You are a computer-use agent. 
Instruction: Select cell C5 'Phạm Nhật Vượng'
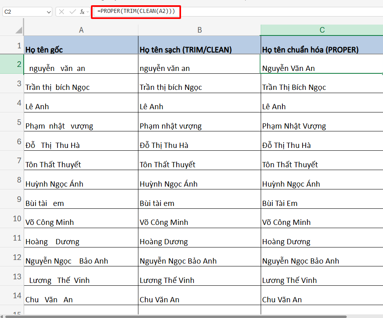tap(322, 122)
